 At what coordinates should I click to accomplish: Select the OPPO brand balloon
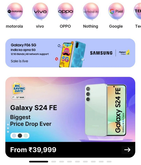tap(65, 11)
